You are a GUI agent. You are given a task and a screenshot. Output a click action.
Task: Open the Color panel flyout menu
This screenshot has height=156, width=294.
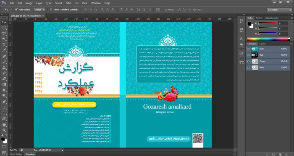291,18
